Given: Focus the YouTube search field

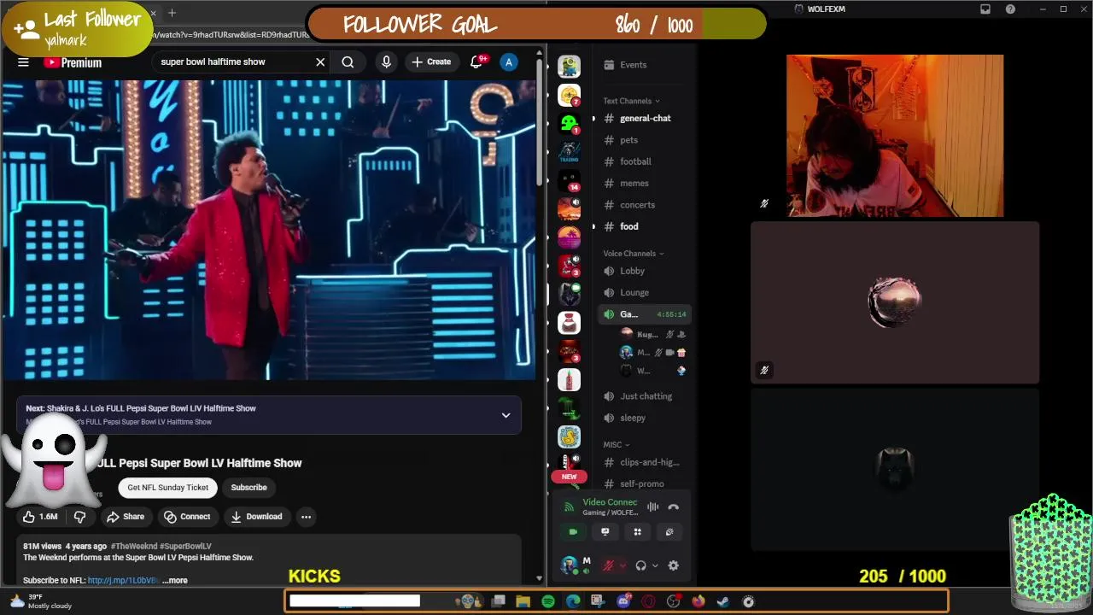Looking at the screenshot, I should tap(235, 61).
